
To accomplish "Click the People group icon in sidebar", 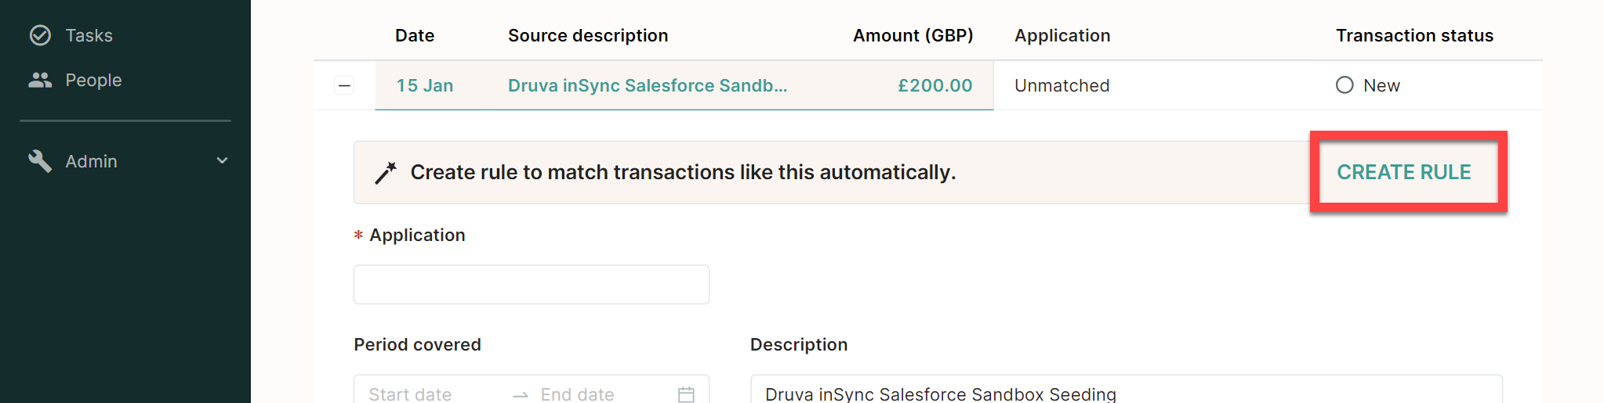I will [40, 80].
